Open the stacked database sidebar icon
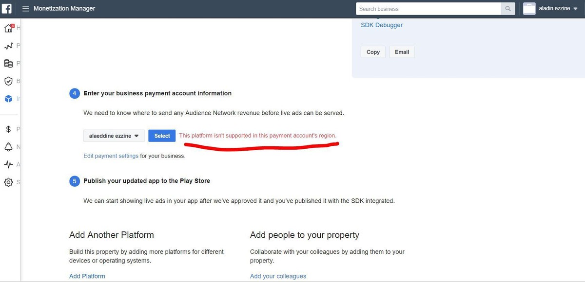Viewport: 585px width, 282px height. [8, 63]
